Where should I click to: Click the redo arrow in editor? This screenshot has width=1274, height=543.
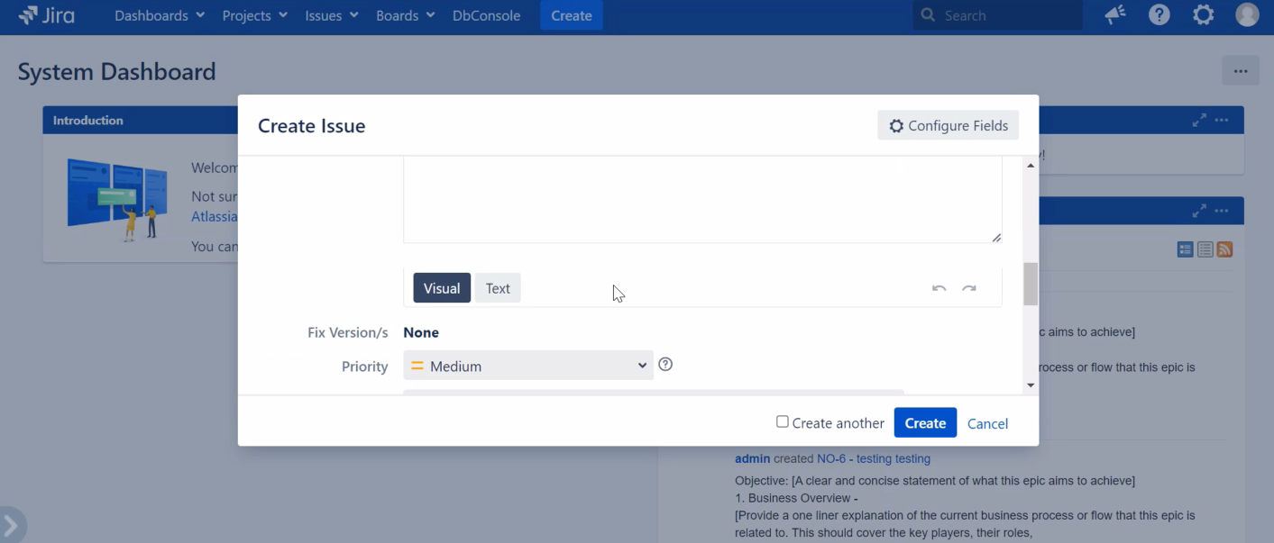(x=969, y=288)
